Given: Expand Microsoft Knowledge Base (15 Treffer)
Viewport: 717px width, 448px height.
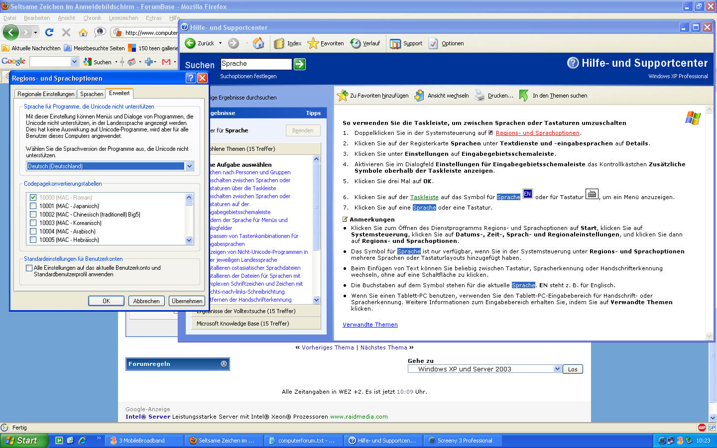Looking at the screenshot, I should click(x=256, y=324).
